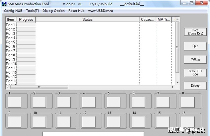This screenshot has height=136, width=210.
Task: Click the white text field at the bottom
Action: click(x=93, y=134)
